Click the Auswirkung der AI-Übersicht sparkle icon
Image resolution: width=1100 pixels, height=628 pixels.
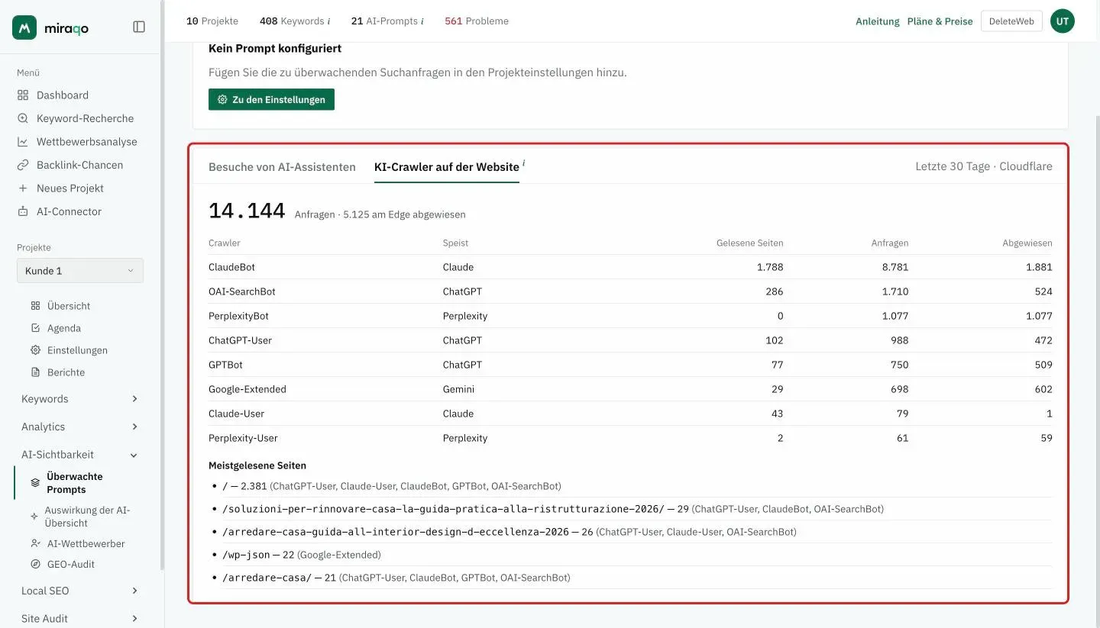(34, 517)
